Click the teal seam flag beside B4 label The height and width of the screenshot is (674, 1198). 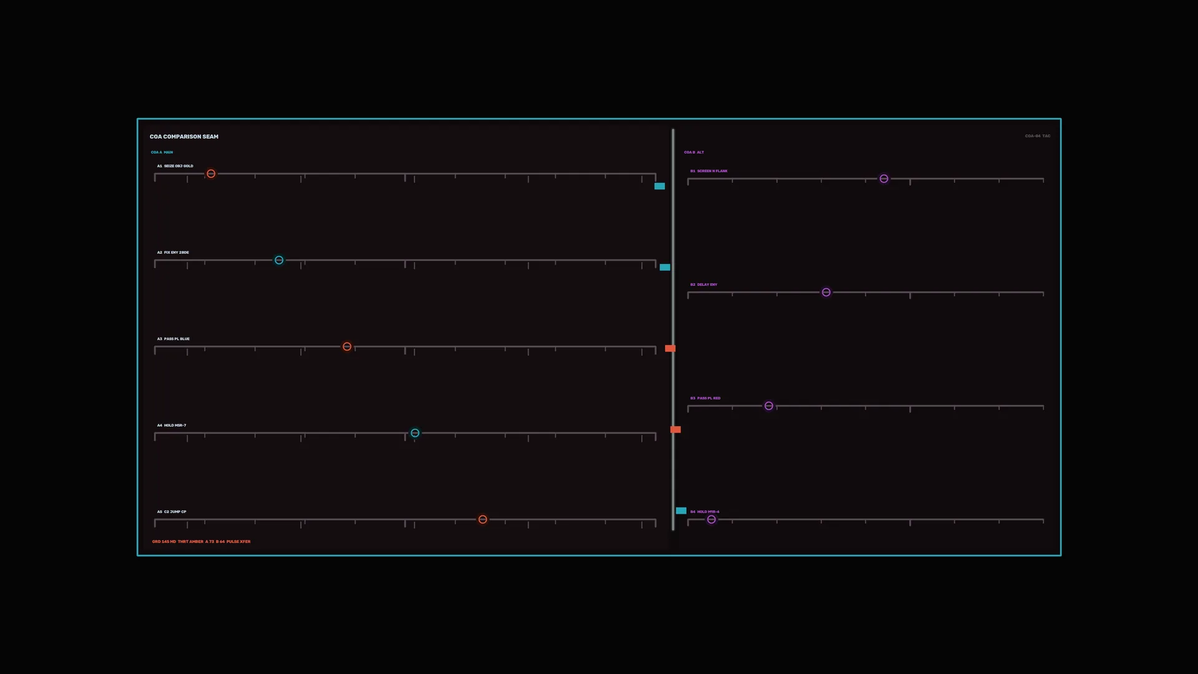(x=681, y=510)
